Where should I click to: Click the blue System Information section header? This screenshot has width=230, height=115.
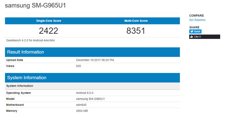pos(92,78)
